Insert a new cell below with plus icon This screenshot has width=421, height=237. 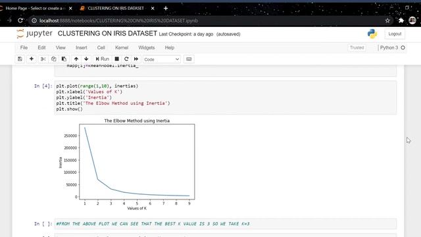coord(32,59)
